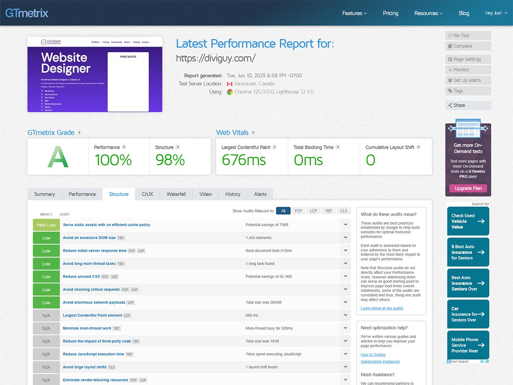Expand Largest Contentful Paint element row

pyautogui.click(x=345, y=315)
